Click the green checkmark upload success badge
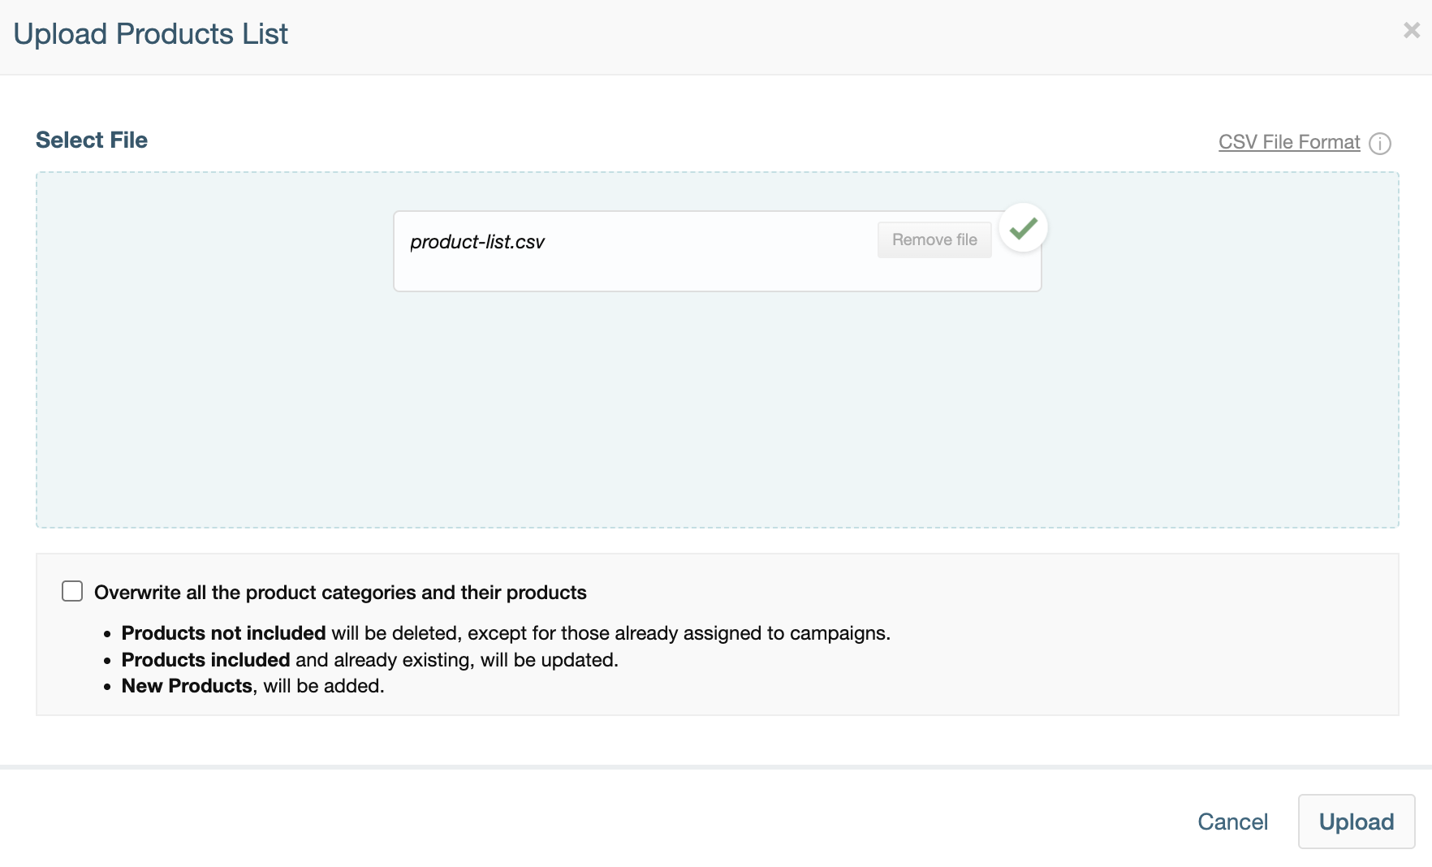This screenshot has height=867, width=1432. (1024, 228)
